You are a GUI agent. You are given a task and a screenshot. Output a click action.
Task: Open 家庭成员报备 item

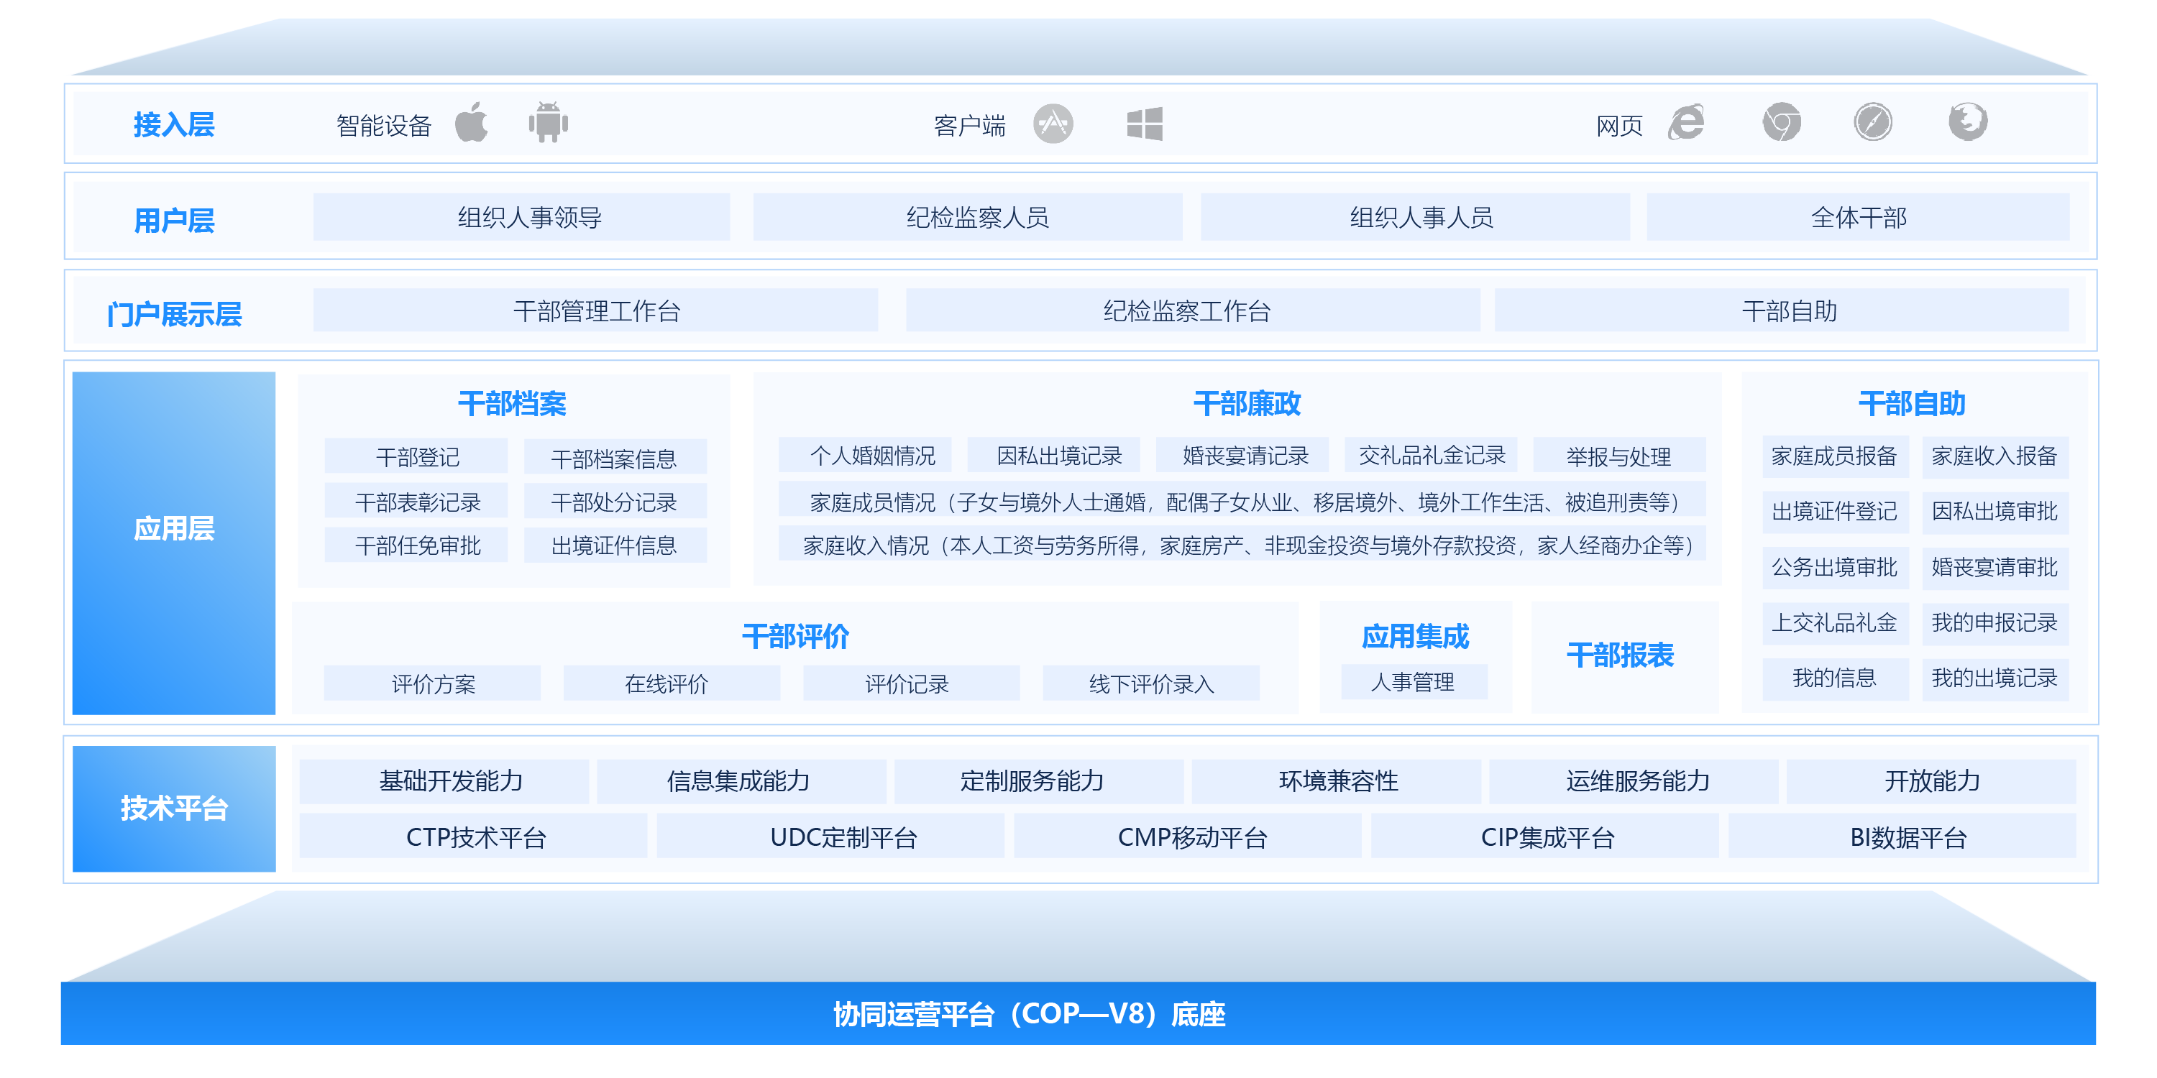[x=1836, y=456]
